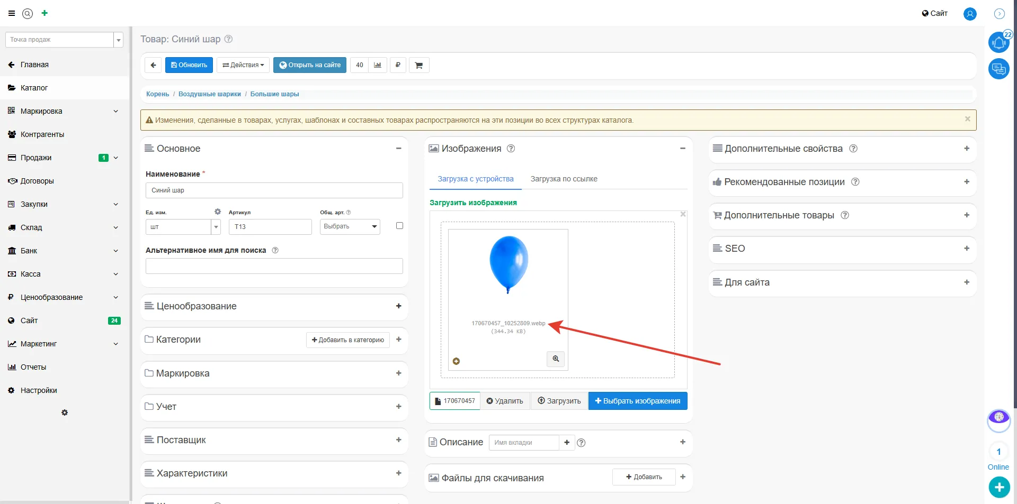
Task: Open Каталог in the sidebar menu
Action: tap(34, 88)
